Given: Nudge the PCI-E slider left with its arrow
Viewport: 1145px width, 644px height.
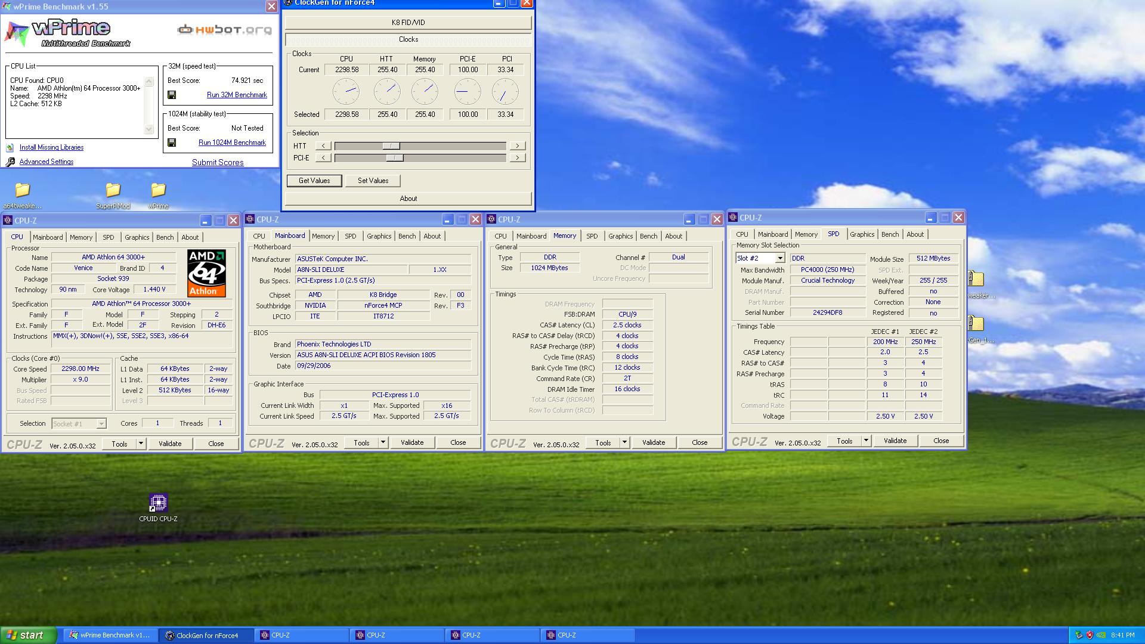Looking at the screenshot, I should coord(323,157).
